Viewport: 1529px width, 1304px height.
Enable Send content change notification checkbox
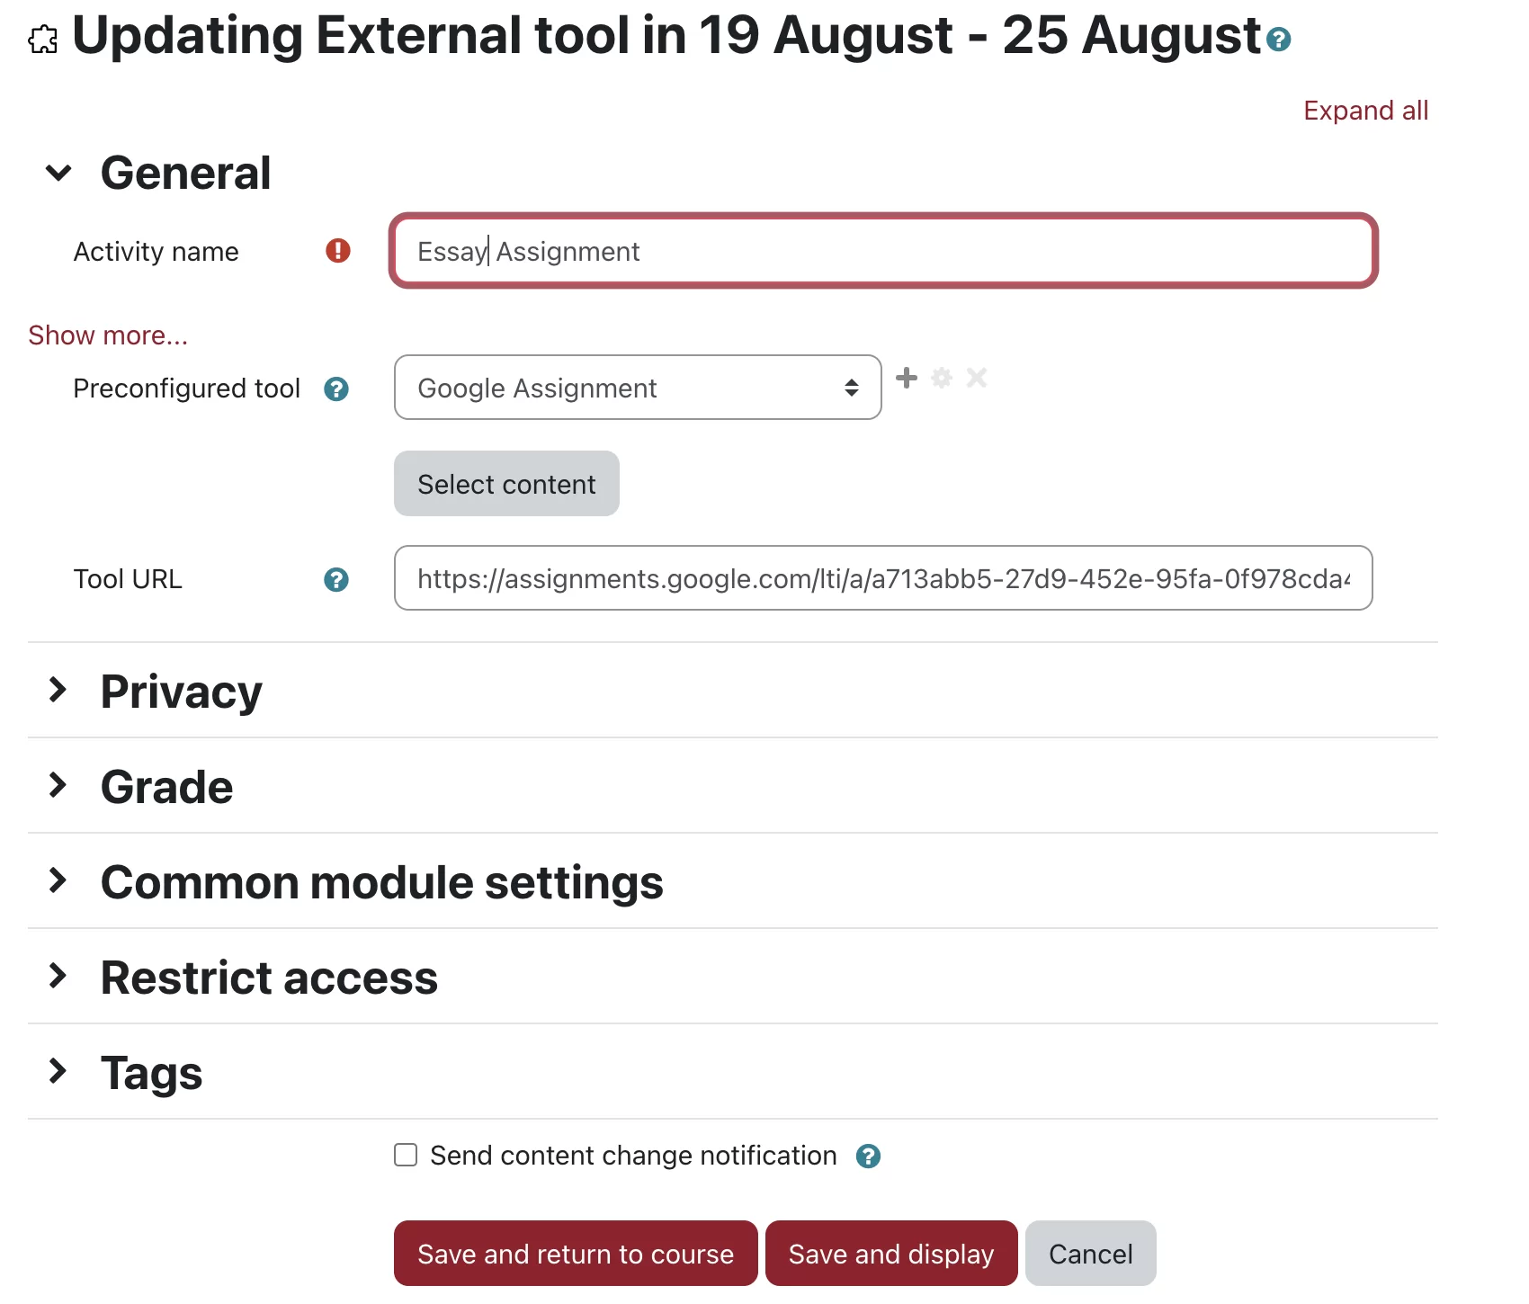pyautogui.click(x=406, y=1155)
